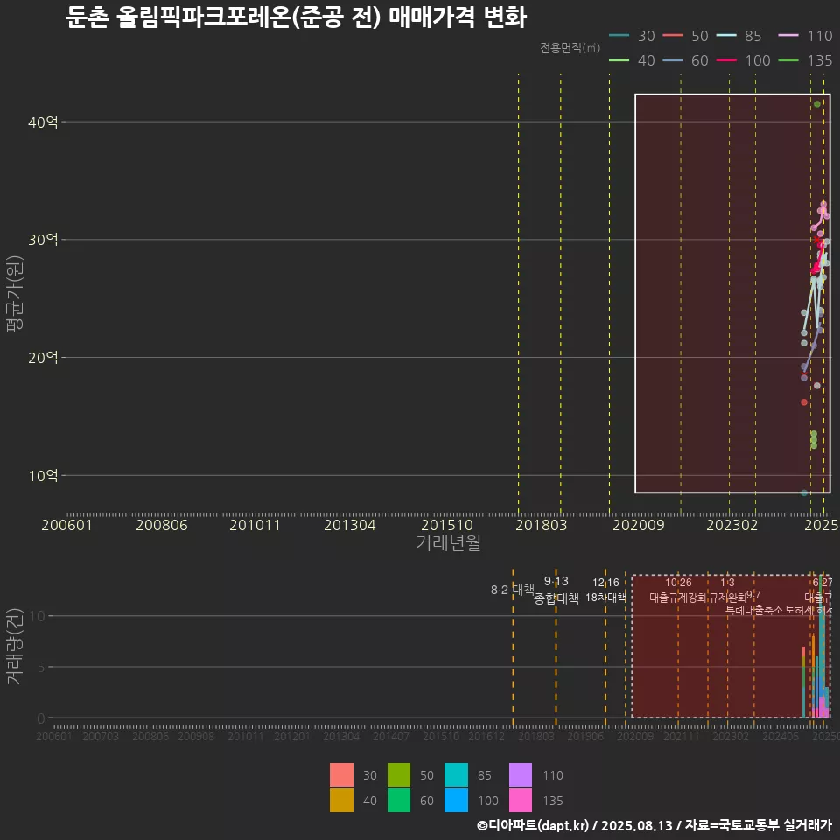Screen dimensions: 840x840
Task: Click '200908' on the volume chart x-axis
Action: (x=196, y=737)
